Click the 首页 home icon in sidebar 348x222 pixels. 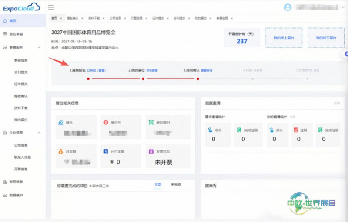pos(5,20)
